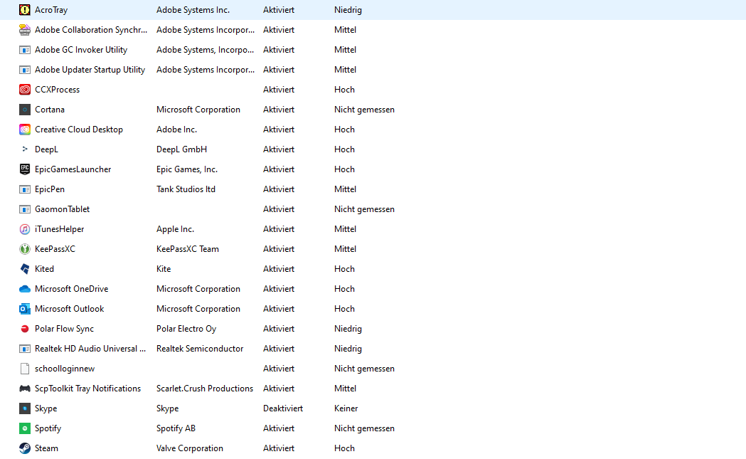Click publisher Kite
The image size is (746, 459).
tap(164, 269)
